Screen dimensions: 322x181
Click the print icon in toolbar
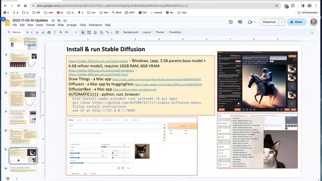49,32
